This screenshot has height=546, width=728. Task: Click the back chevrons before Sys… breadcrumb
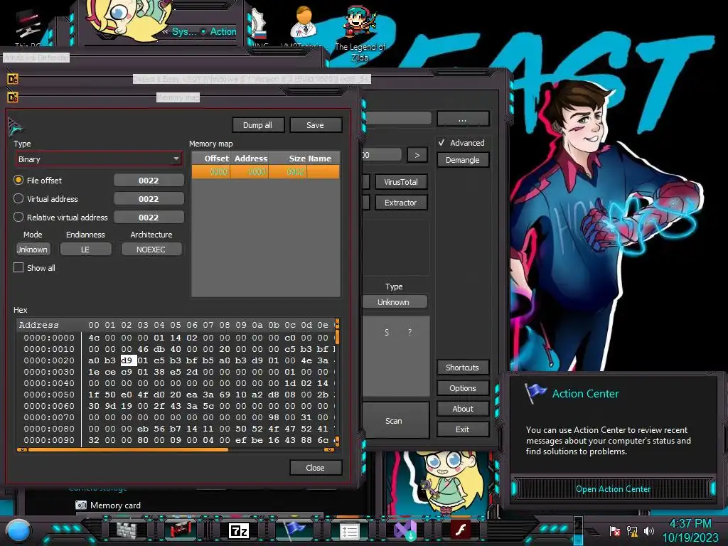pos(165,31)
